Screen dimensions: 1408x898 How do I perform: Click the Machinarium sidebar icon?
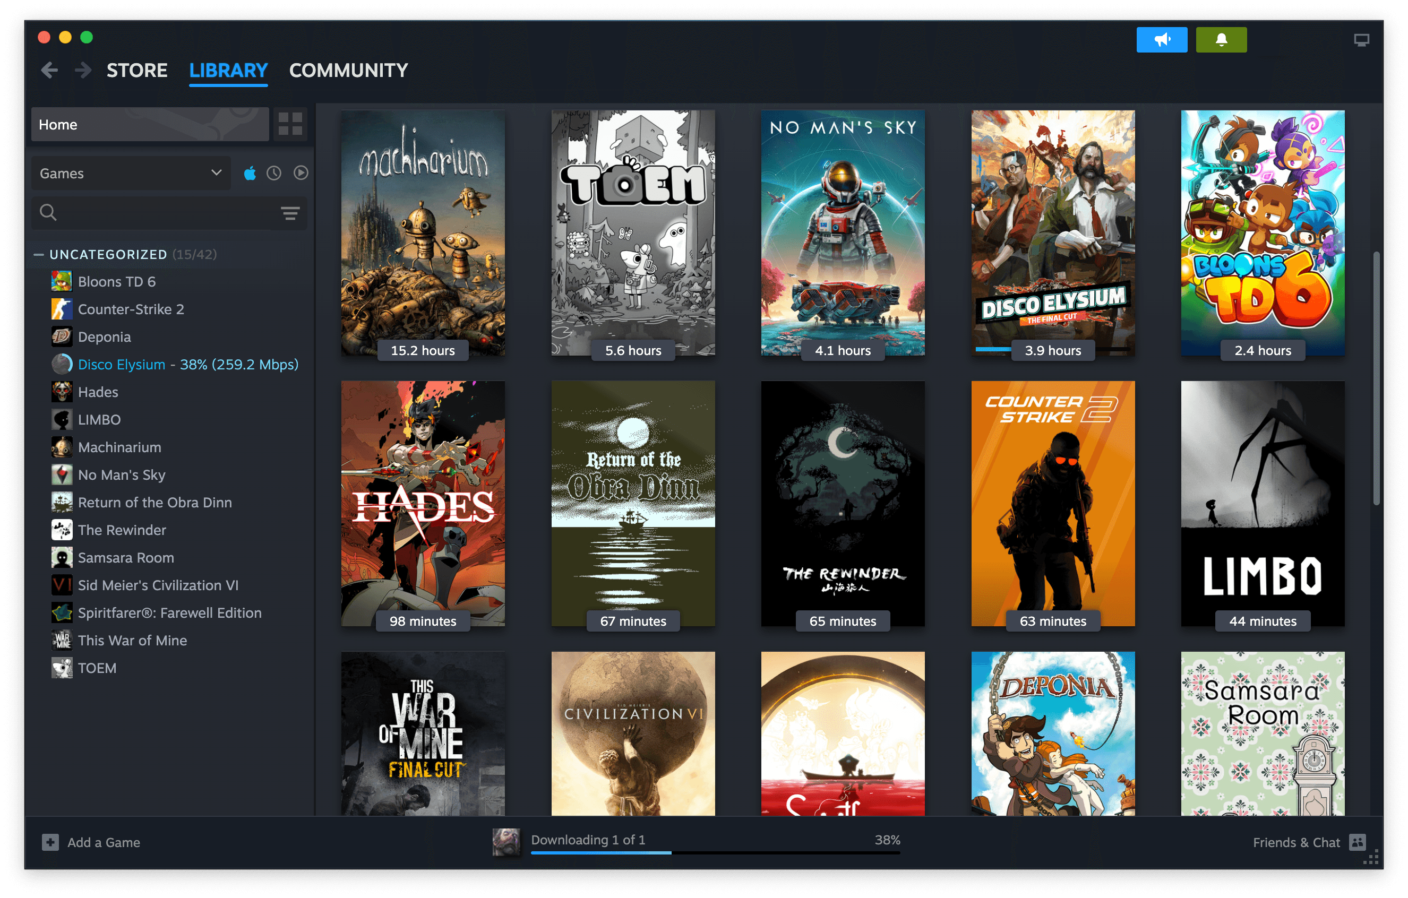tap(62, 447)
